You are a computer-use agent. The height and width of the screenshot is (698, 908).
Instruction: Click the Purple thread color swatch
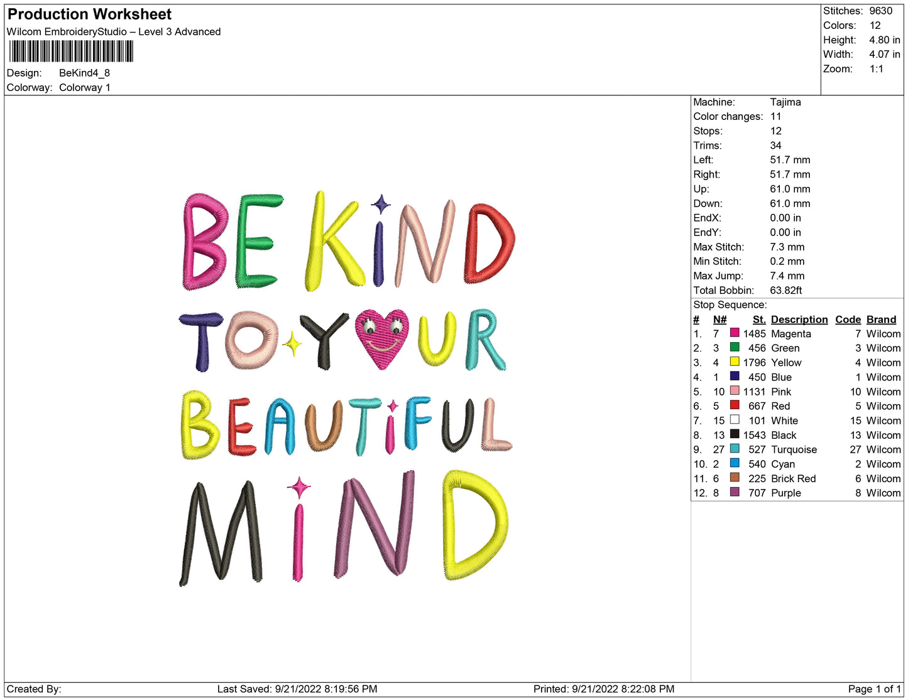734,491
